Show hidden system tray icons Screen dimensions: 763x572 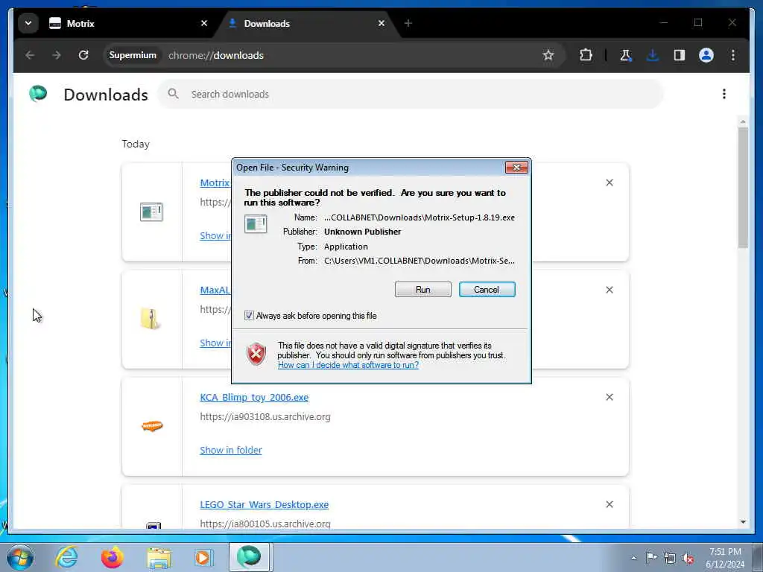[633, 558]
